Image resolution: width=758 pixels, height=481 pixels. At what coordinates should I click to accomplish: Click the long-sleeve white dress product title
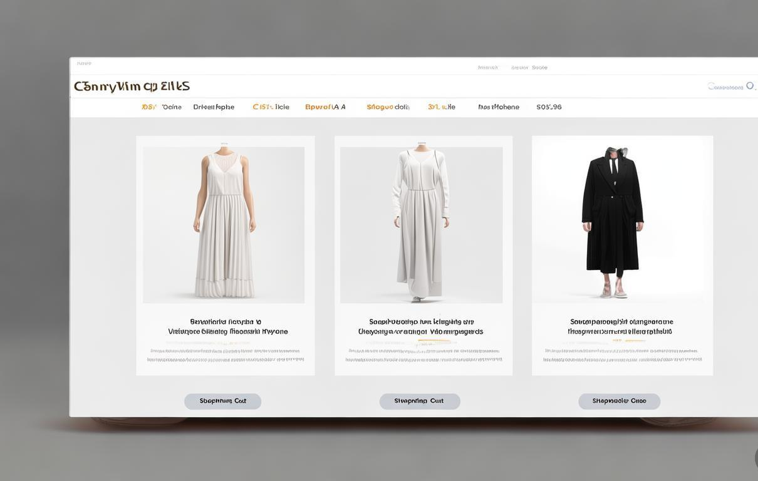[420, 327]
